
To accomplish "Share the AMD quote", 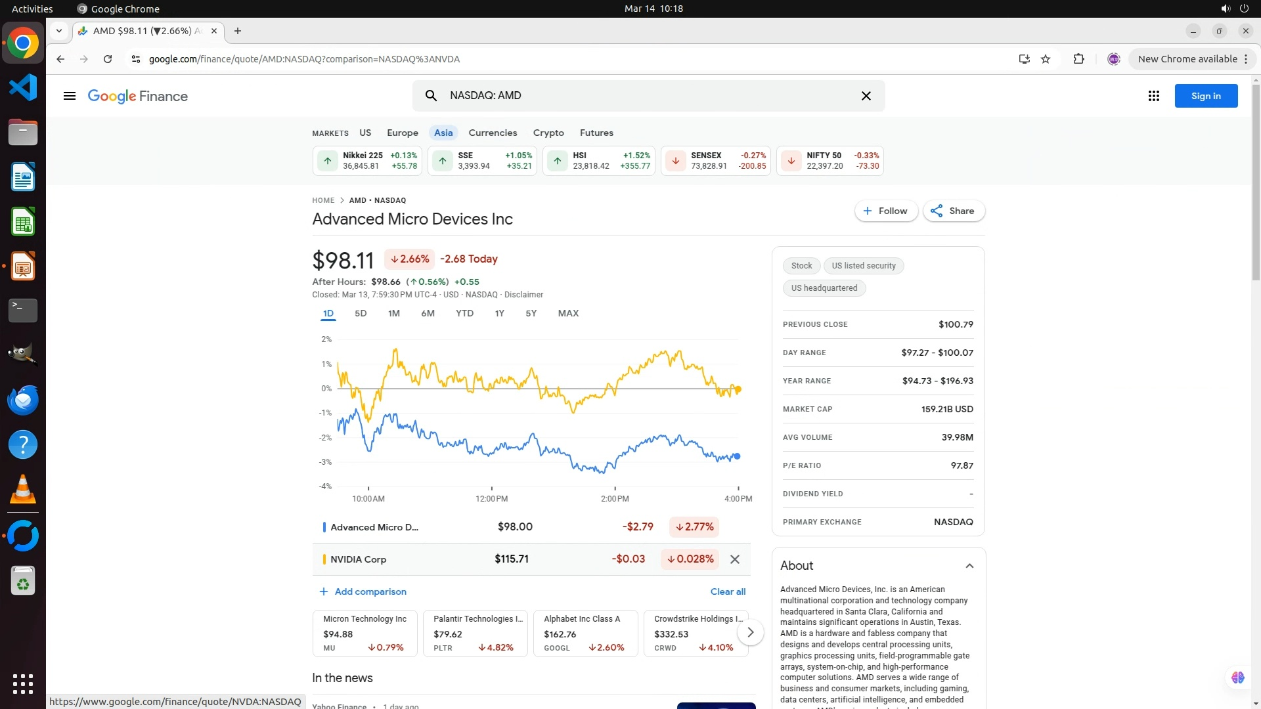I will pos(953,211).
